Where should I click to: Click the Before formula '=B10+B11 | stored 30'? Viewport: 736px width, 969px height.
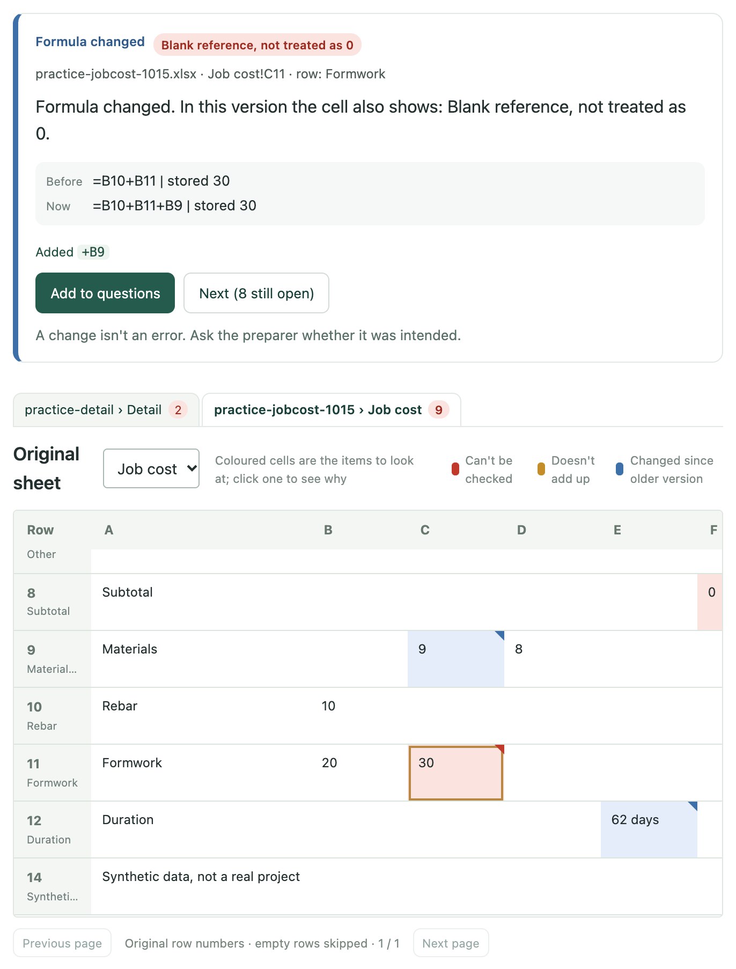coord(161,181)
